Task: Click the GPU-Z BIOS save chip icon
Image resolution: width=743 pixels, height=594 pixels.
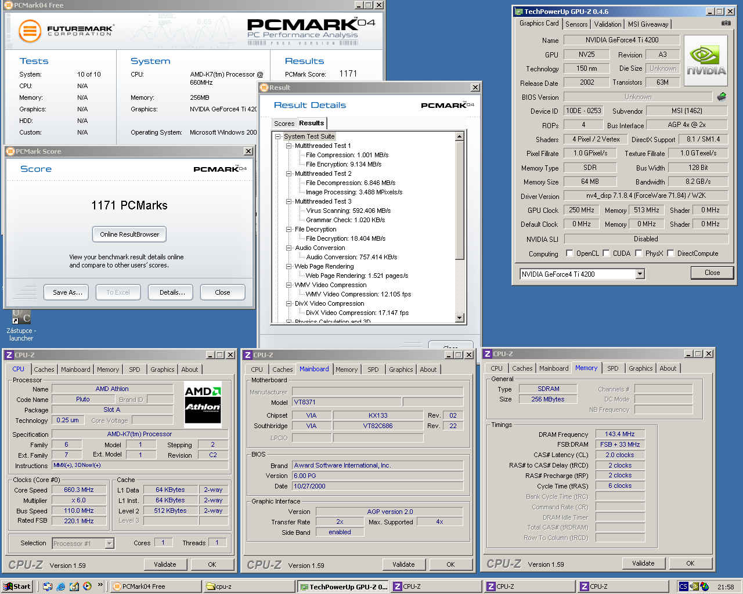Action: 722,96
